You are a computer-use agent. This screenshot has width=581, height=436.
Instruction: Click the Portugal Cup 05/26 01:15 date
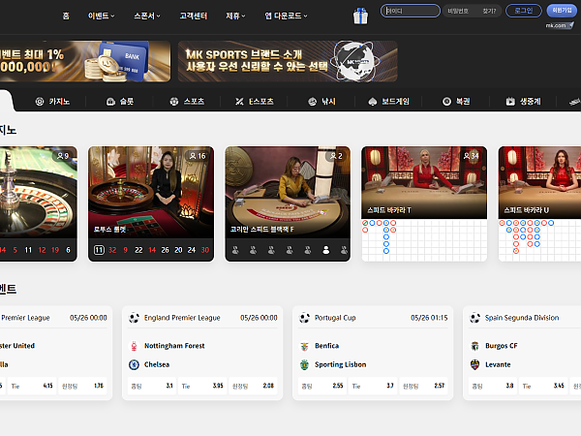click(x=429, y=318)
